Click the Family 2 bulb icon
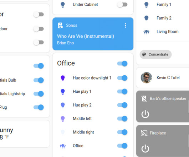The height and width of the screenshot is (157, 189). point(146,18)
